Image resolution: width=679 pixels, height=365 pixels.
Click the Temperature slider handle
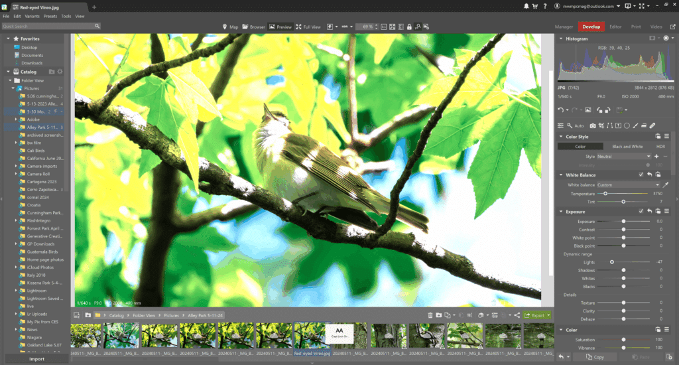click(605, 194)
